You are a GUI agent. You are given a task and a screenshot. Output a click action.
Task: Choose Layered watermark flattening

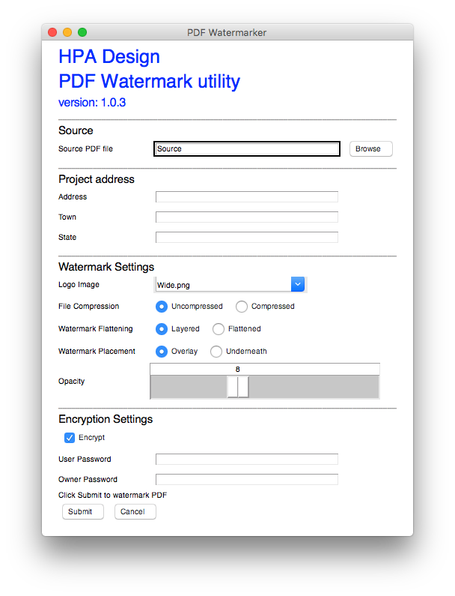(162, 329)
